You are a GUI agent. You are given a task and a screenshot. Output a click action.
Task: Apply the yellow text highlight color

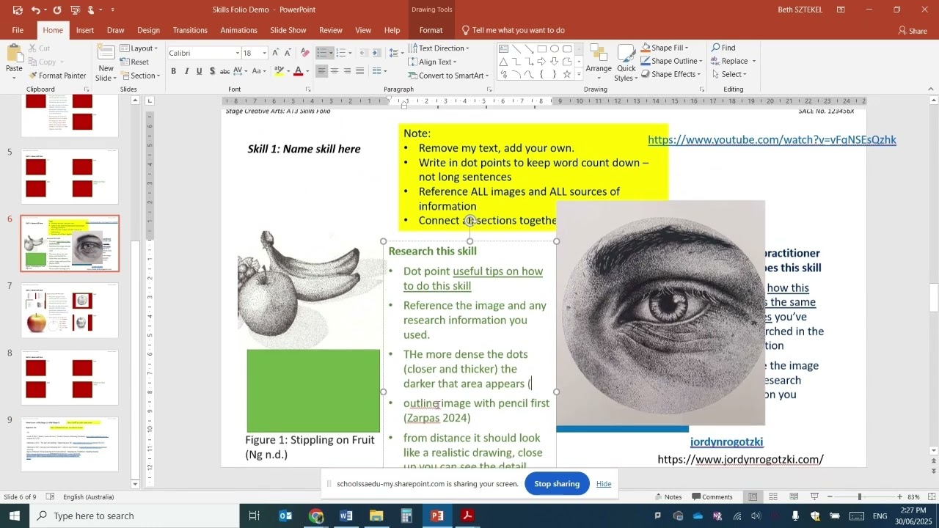(x=279, y=71)
